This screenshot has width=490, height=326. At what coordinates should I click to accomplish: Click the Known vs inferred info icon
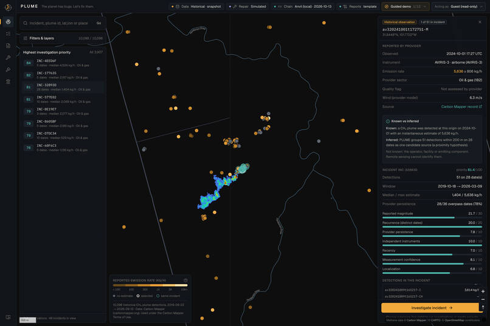387,121
